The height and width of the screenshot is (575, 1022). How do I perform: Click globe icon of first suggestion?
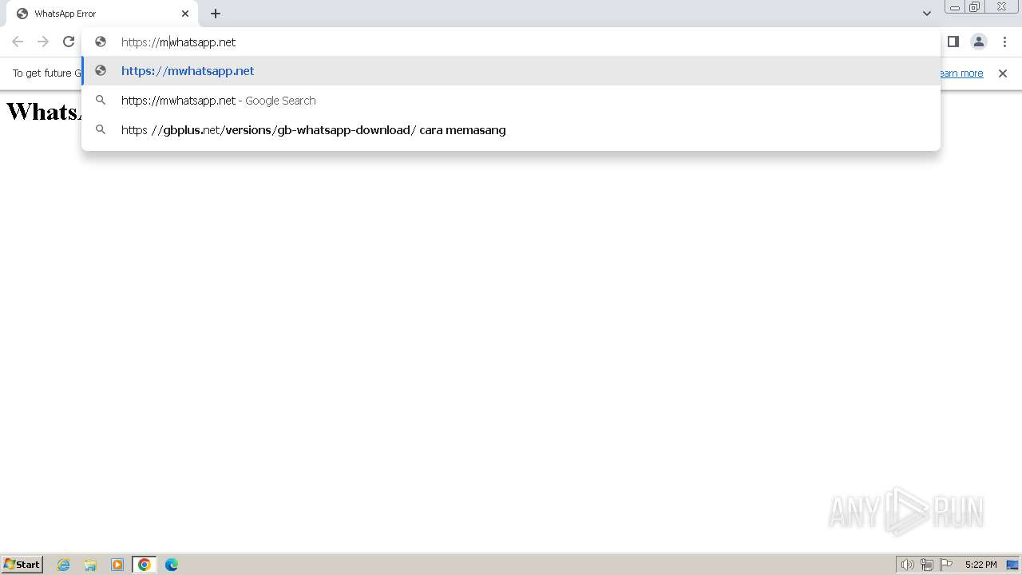[x=101, y=71]
